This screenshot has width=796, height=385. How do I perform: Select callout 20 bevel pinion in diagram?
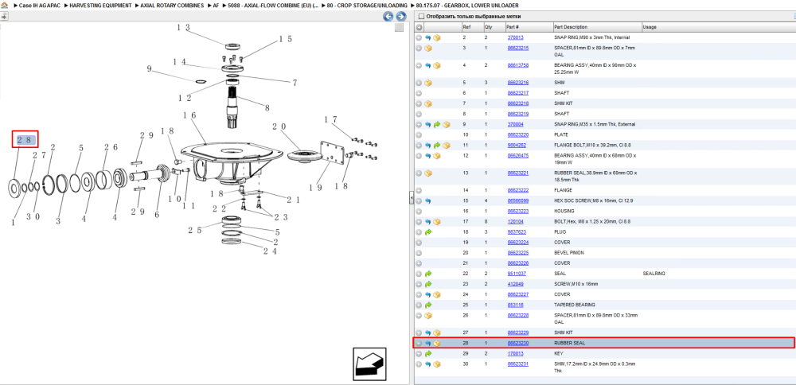279,126
